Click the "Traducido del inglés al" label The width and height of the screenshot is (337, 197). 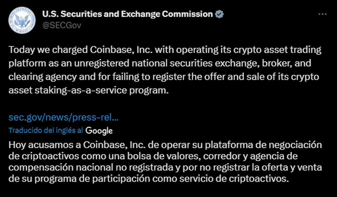46,130
